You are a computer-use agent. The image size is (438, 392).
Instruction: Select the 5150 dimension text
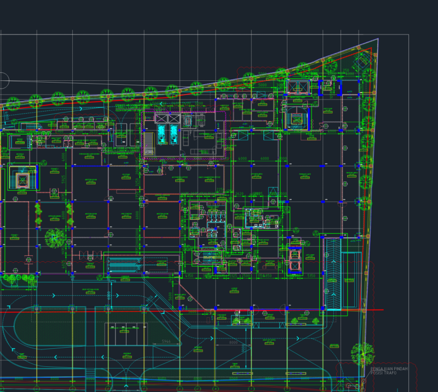pyautogui.click(x=311, y=276)
